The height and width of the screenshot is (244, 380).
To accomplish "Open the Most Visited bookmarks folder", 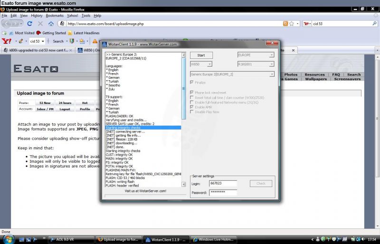I will [x=22, y=33].
